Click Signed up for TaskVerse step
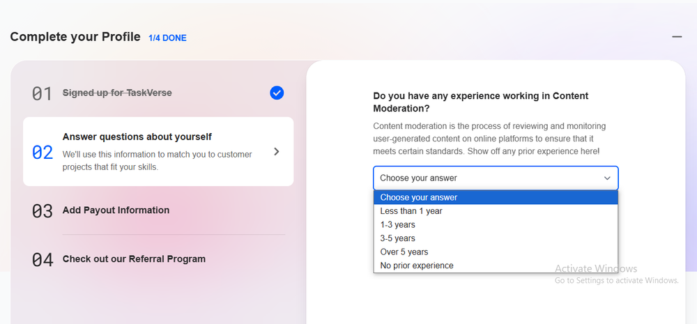The height and width of the screenshot is (324, 697). pos(117,93)
